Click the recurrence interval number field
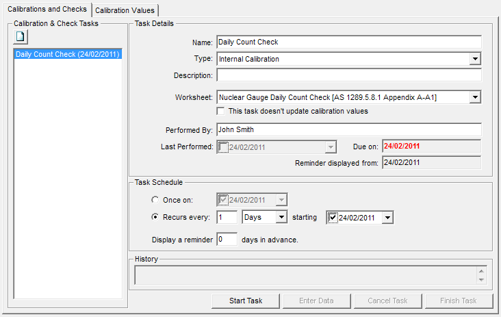This screenshot has height=317, width=501. [x=227, y=217]
